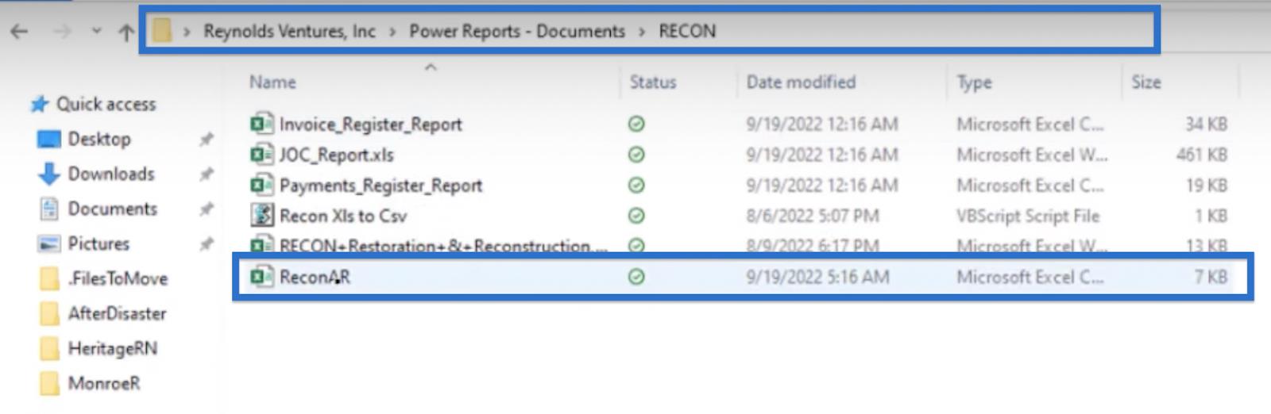The width and height of the screenshot is (1271, 414).
Task: Click Recon Xls to Csv file name
Action: point(343,216)
